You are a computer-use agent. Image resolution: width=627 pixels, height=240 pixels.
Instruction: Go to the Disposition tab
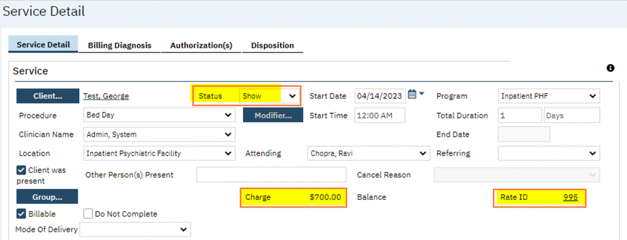click(272, 45)
